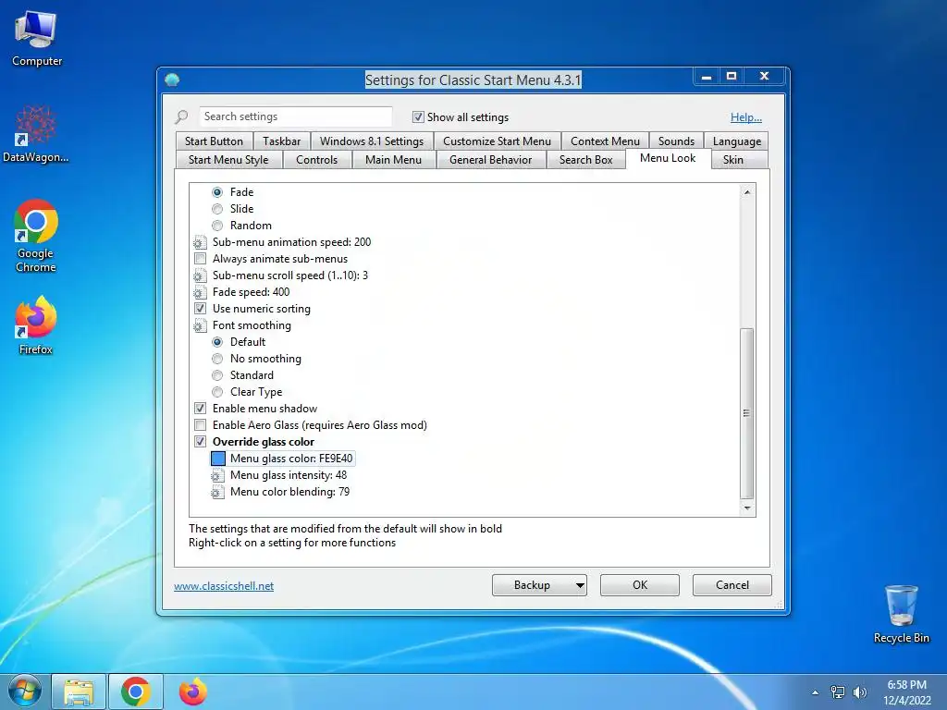Switch to the Taskbar tab
The image size is (947, 710).
tap(281, 141)
